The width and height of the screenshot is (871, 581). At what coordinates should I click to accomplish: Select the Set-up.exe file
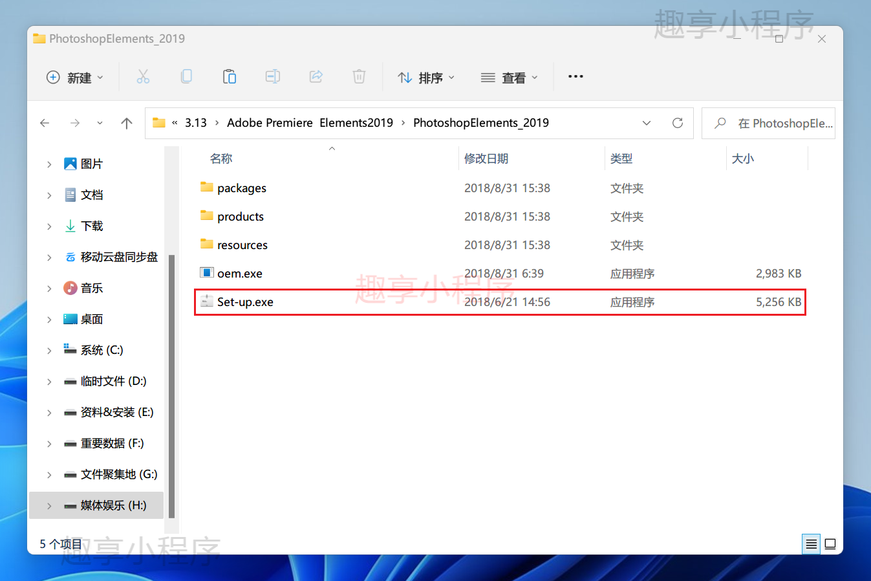tap(500, 302)
